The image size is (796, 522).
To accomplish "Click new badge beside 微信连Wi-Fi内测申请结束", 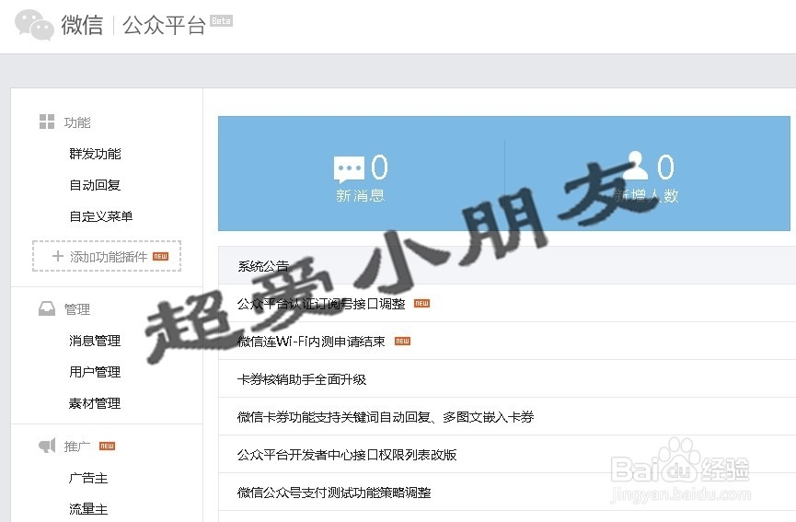I will tap(402, 342).
